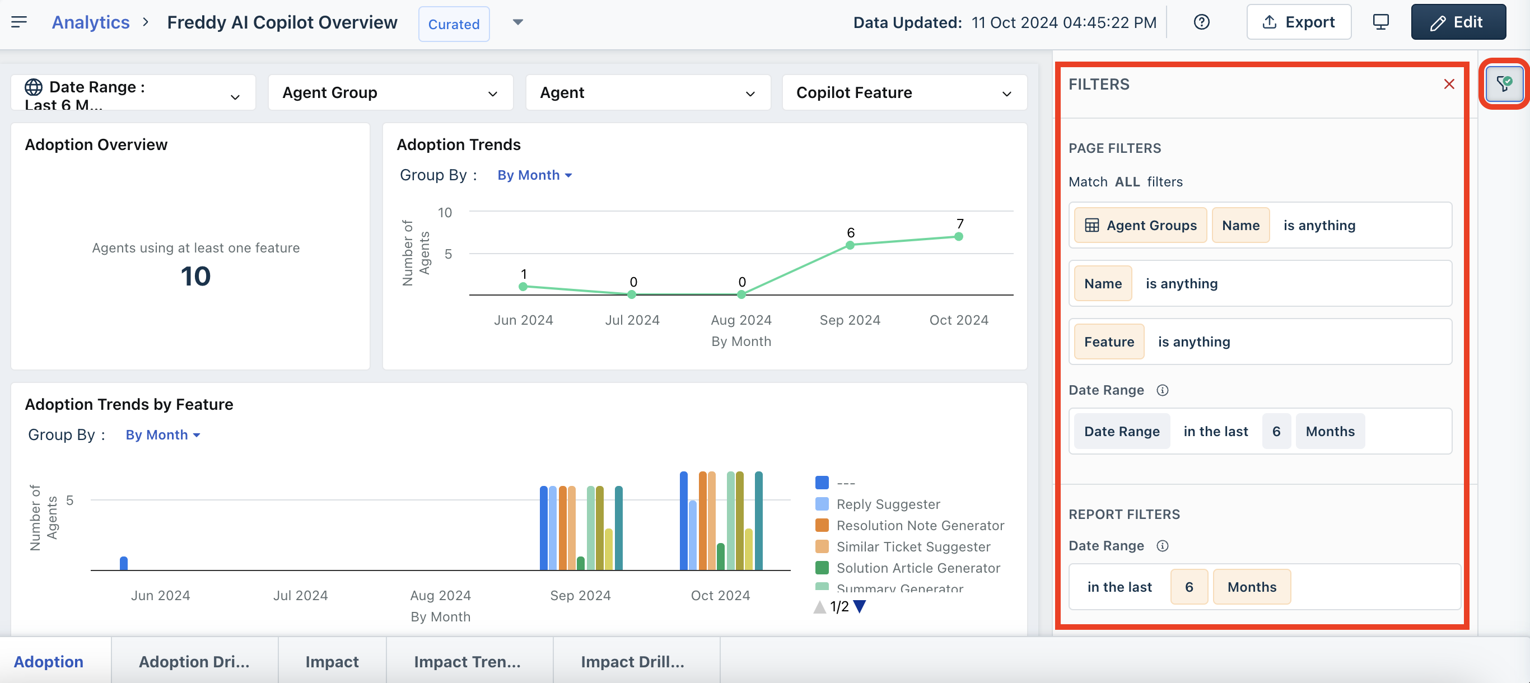This screenshot has height=683, width=1530.
Task: Open the Adoption Drilldown tab
Action: pyautogui.click(x=194, y=661)
